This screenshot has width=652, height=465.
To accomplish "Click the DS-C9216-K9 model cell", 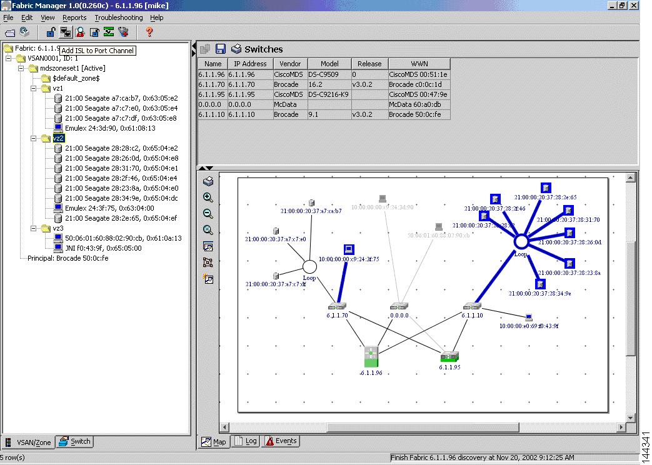I will (329, 94).
